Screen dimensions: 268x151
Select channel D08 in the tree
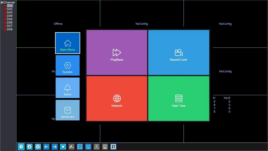[10, 29]
